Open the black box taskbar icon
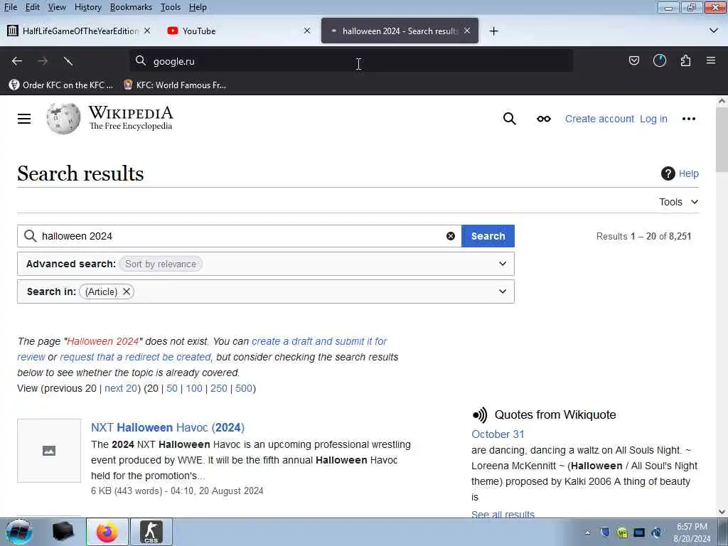728x546 pixels. [63, 532]
